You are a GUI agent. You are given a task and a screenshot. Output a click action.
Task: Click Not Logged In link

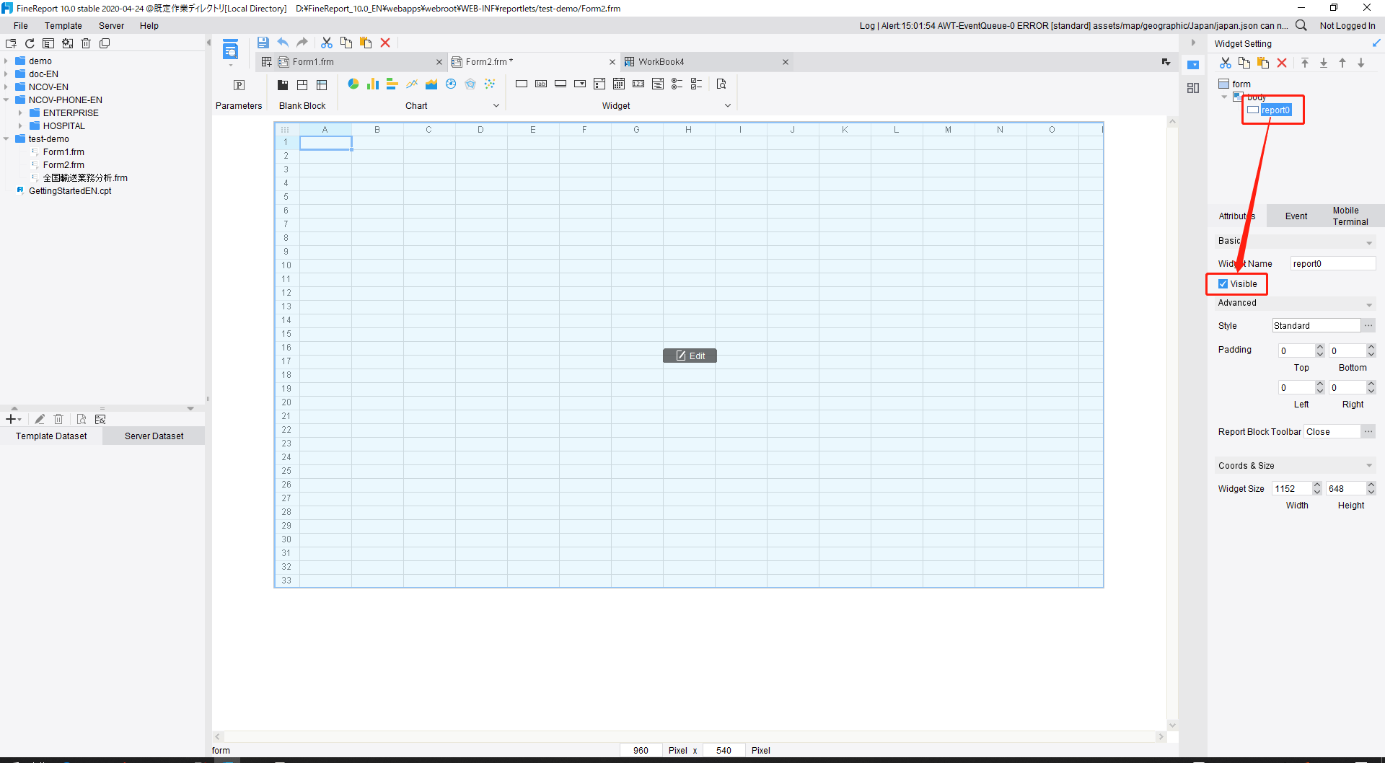1347,25
